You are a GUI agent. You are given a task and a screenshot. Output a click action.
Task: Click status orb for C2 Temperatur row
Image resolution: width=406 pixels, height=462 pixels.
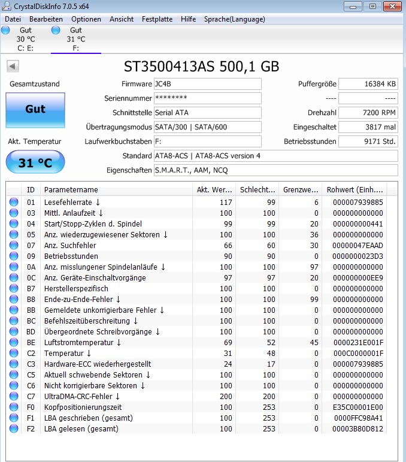pyautogui.click(x=14, y=354)
